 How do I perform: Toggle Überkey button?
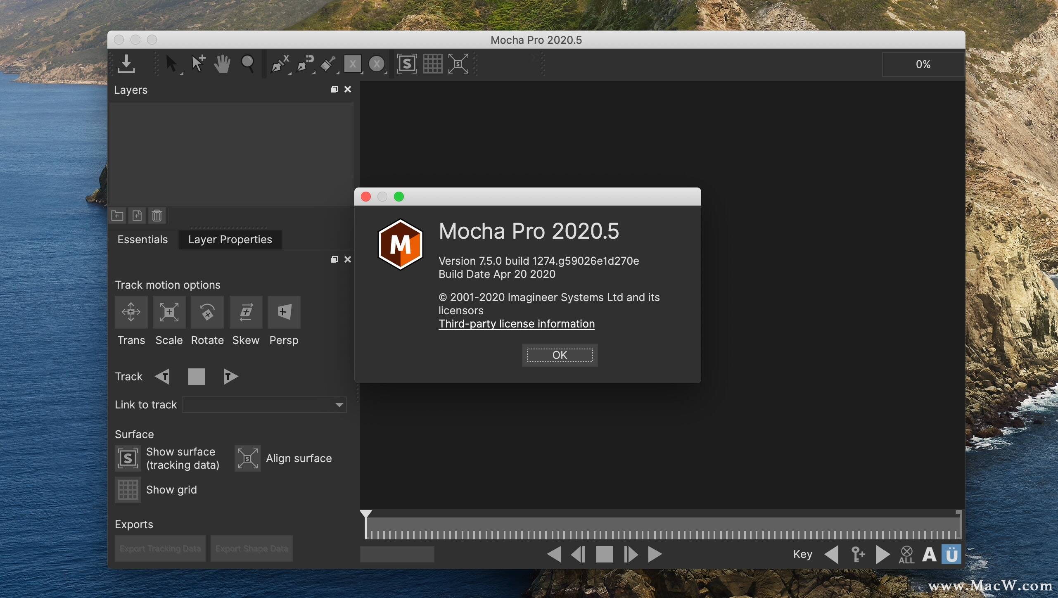click(x=951, y=554)
